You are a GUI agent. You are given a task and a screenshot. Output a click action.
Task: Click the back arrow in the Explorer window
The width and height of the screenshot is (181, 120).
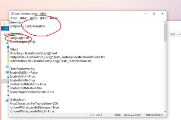(5, 34)
